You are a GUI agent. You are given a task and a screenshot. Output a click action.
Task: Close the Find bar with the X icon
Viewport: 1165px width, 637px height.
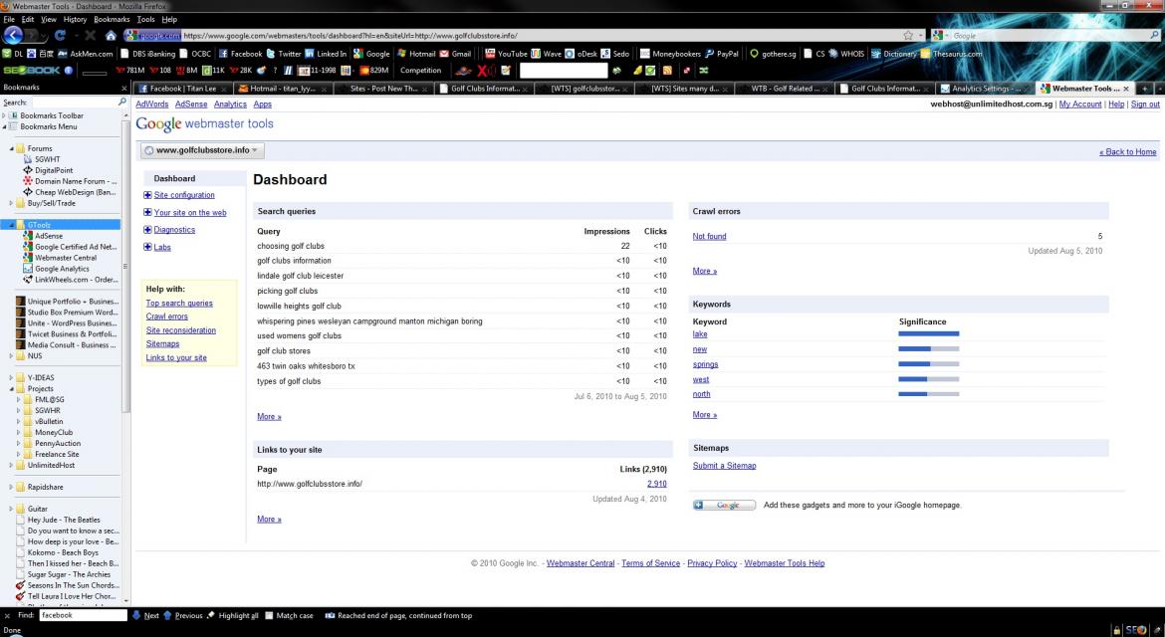click(7, 616)
